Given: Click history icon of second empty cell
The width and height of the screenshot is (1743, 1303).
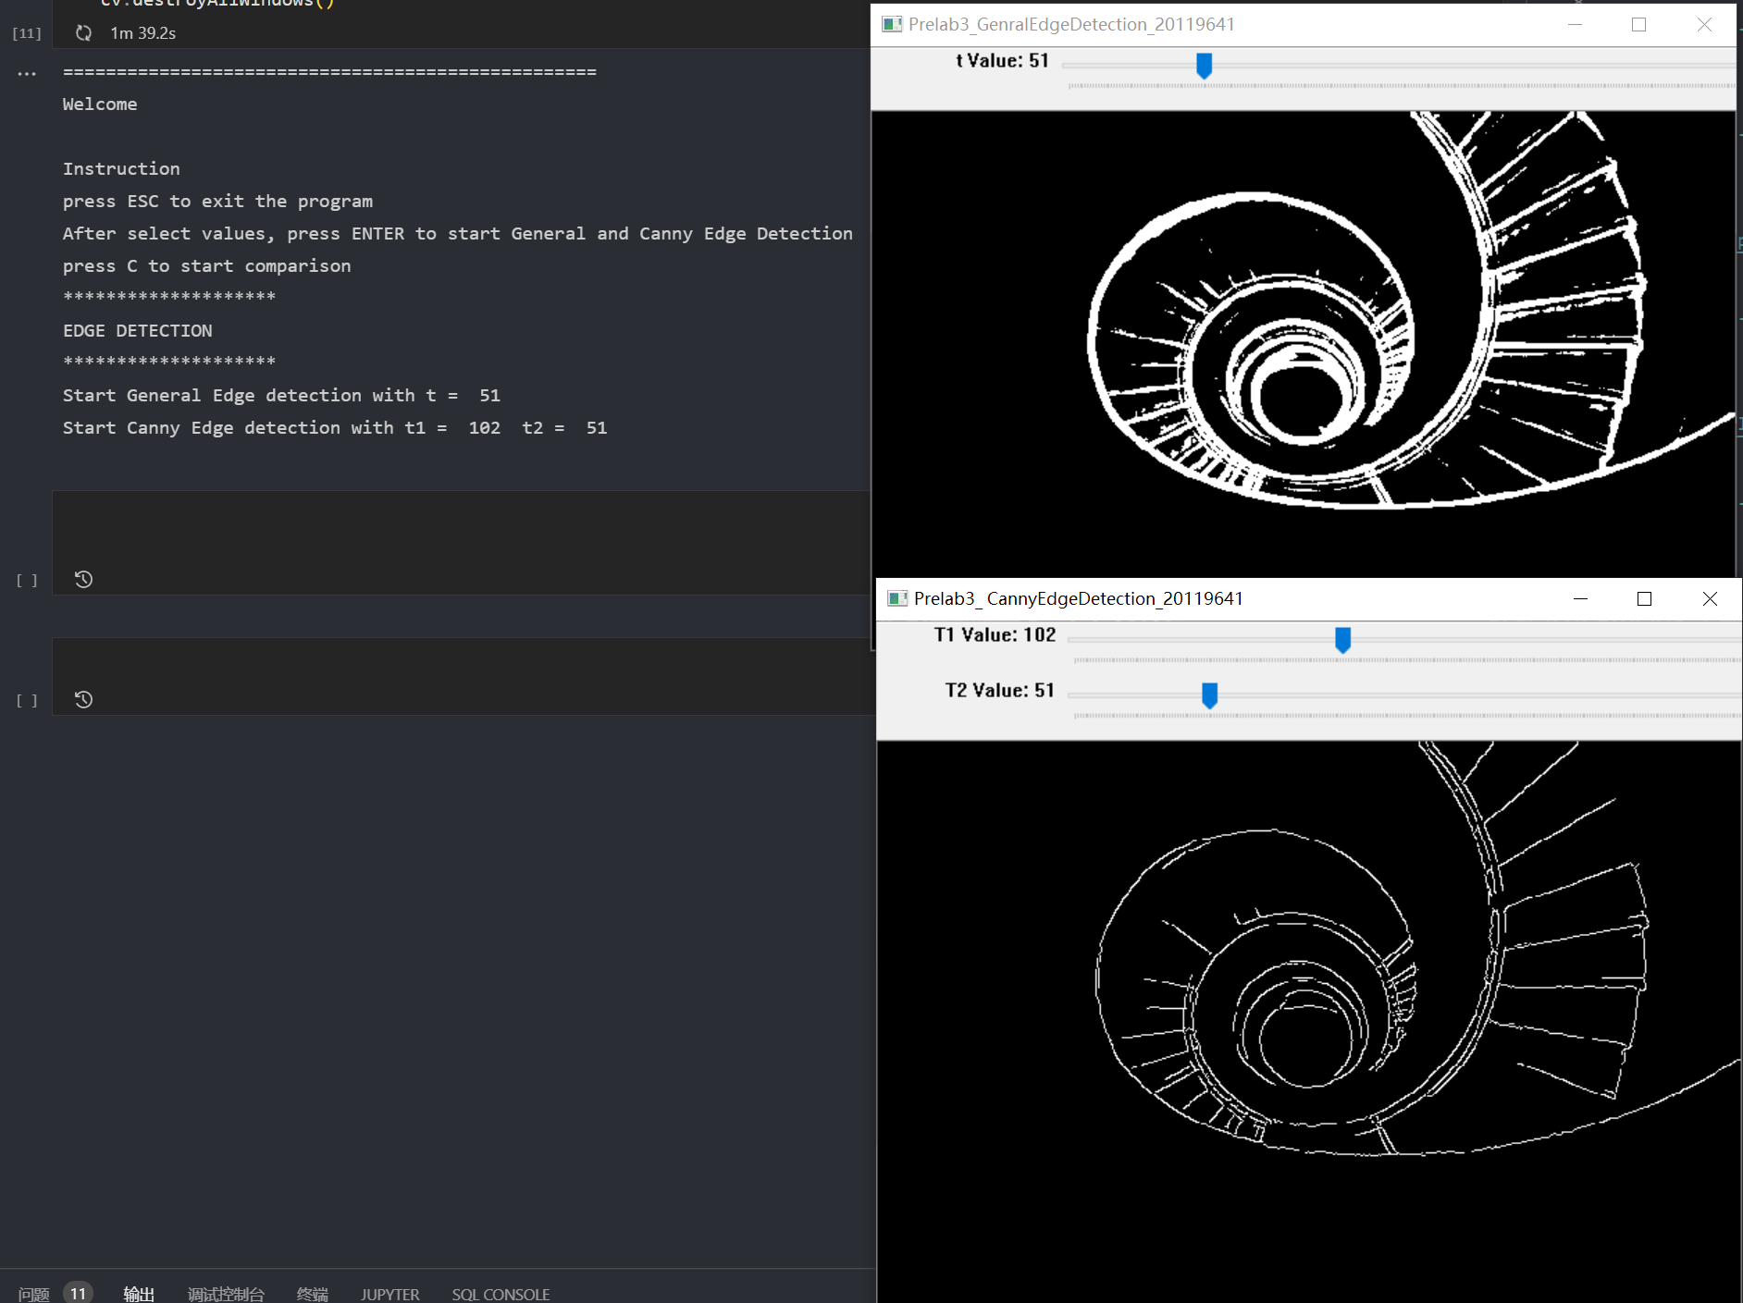Looking at the screenshot, I should (83, 700).
